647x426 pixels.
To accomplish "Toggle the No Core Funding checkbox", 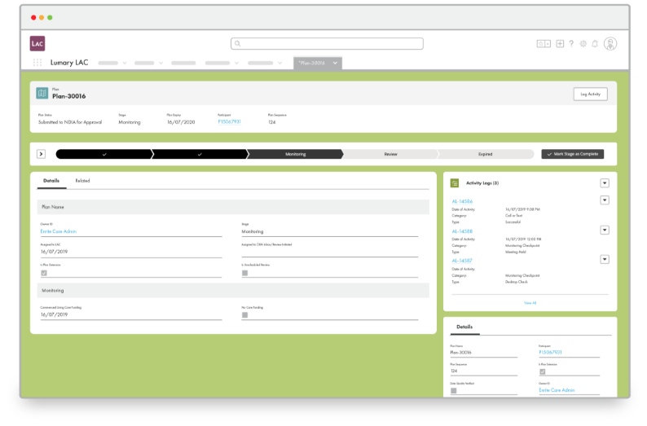I will [x=245, y=315].
